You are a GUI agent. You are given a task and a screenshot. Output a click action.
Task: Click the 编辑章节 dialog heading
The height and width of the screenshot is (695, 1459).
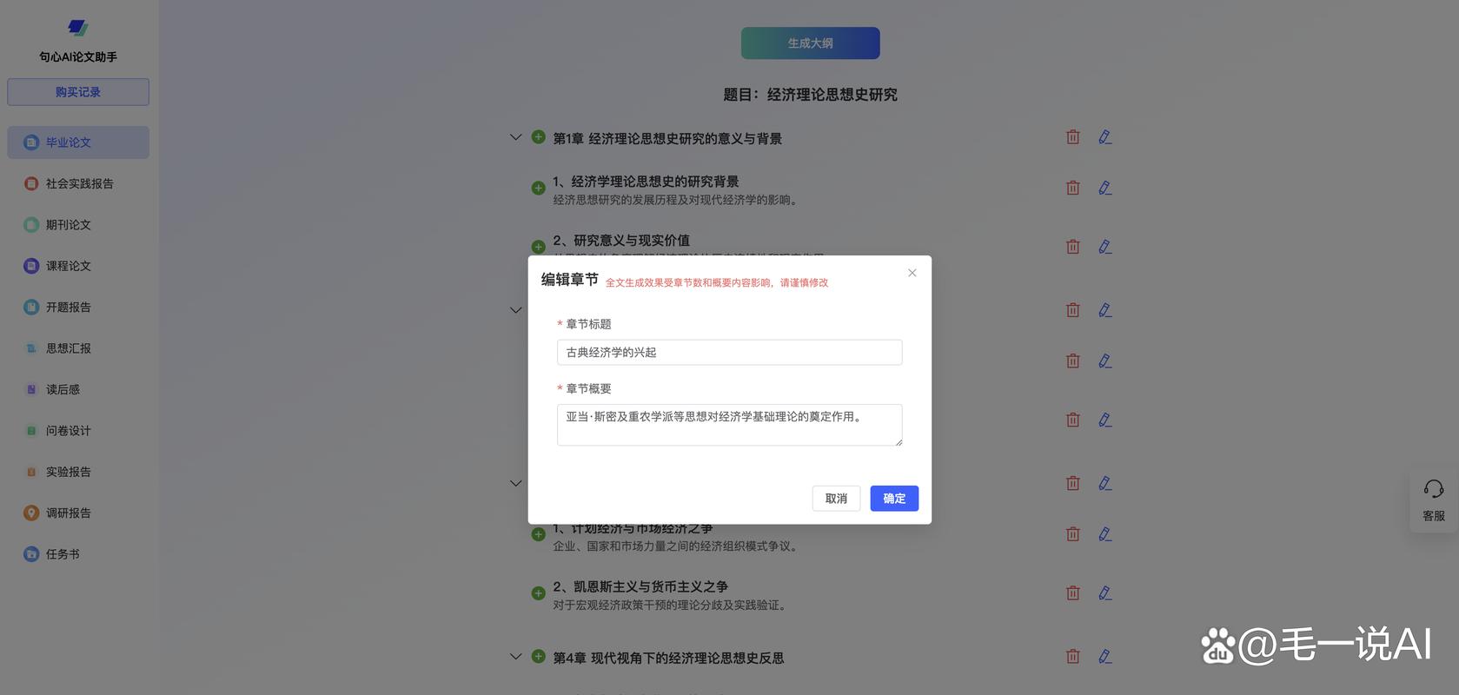[569, 279]
